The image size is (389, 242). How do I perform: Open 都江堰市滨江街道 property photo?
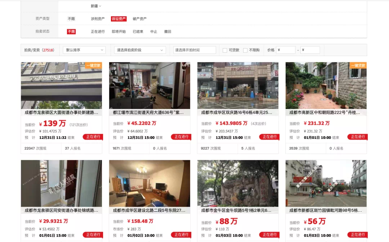(149, 86)
